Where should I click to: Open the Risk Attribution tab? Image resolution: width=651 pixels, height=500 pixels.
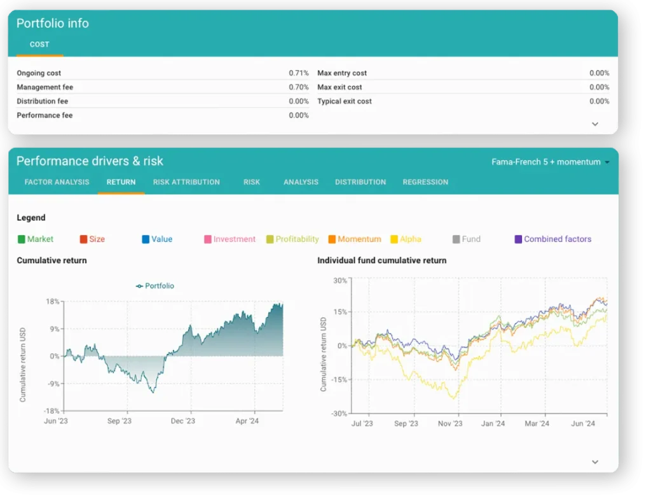186,182
